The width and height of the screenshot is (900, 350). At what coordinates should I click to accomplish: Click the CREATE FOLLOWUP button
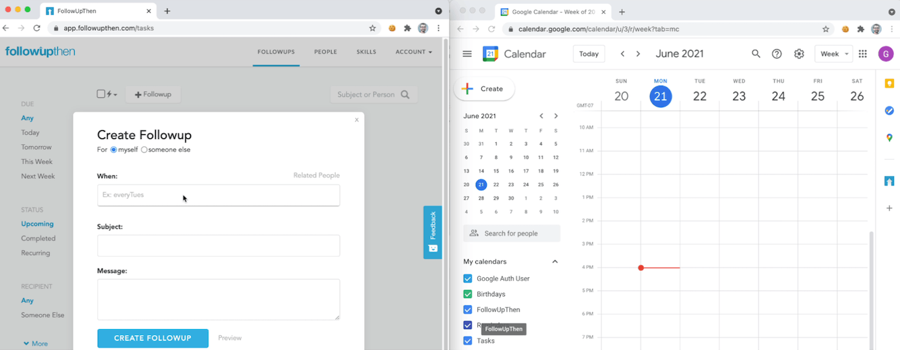pyautogui.click(x=152, y=339)
